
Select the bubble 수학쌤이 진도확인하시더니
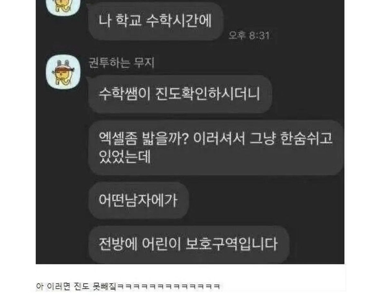(180, 94)
